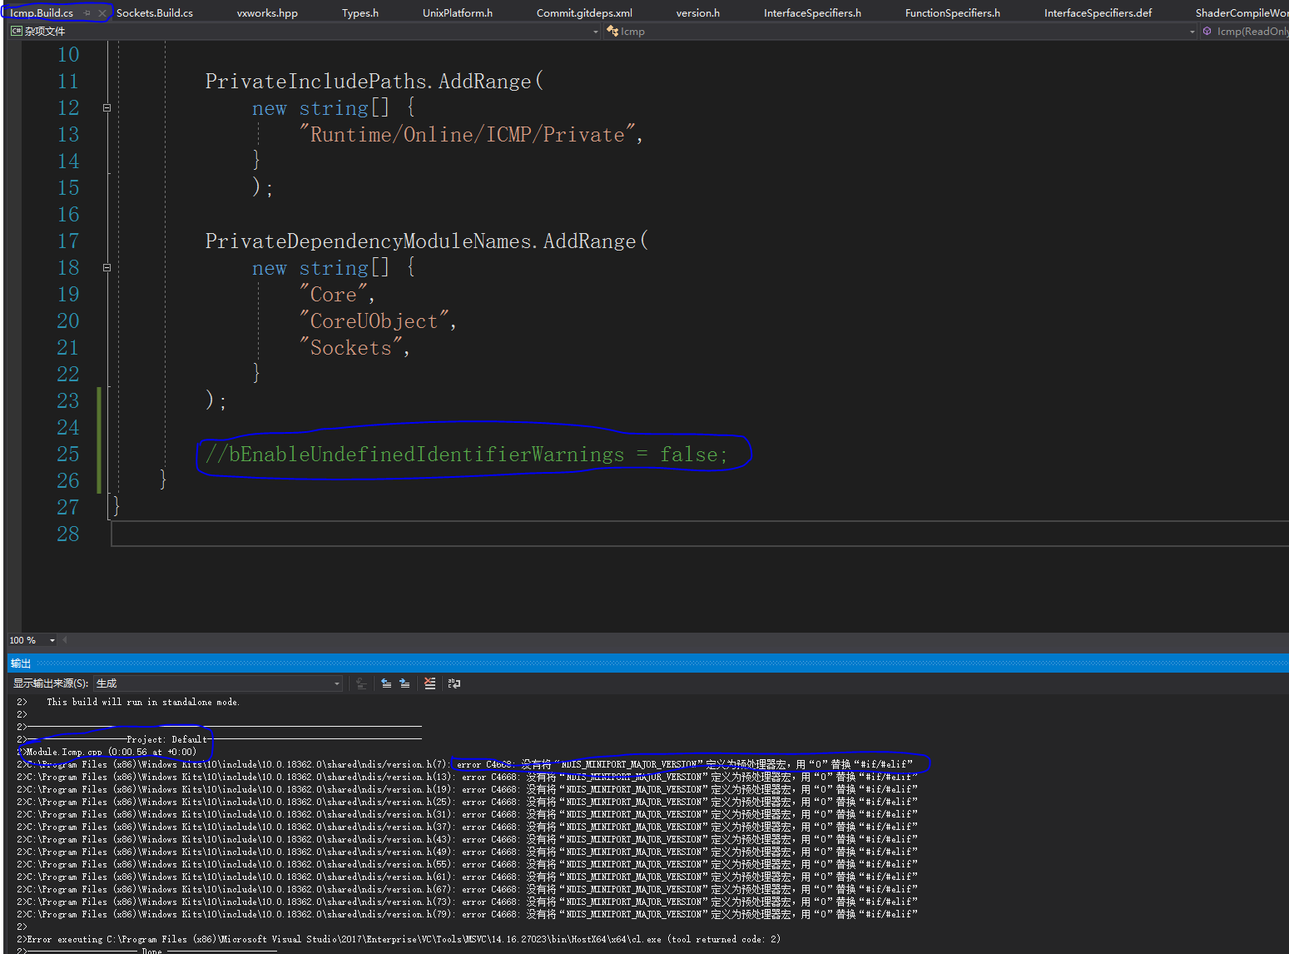Click the 显示输出来源(S): label
This screenshot has width=1289, height=954.
coord(51,683)
